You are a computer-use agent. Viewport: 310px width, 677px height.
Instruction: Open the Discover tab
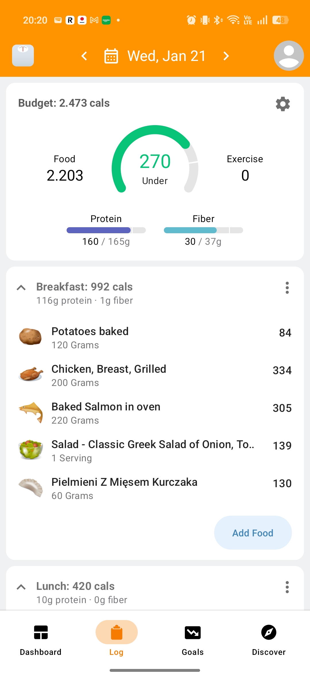pyautogui.click(x=269, y=639)
